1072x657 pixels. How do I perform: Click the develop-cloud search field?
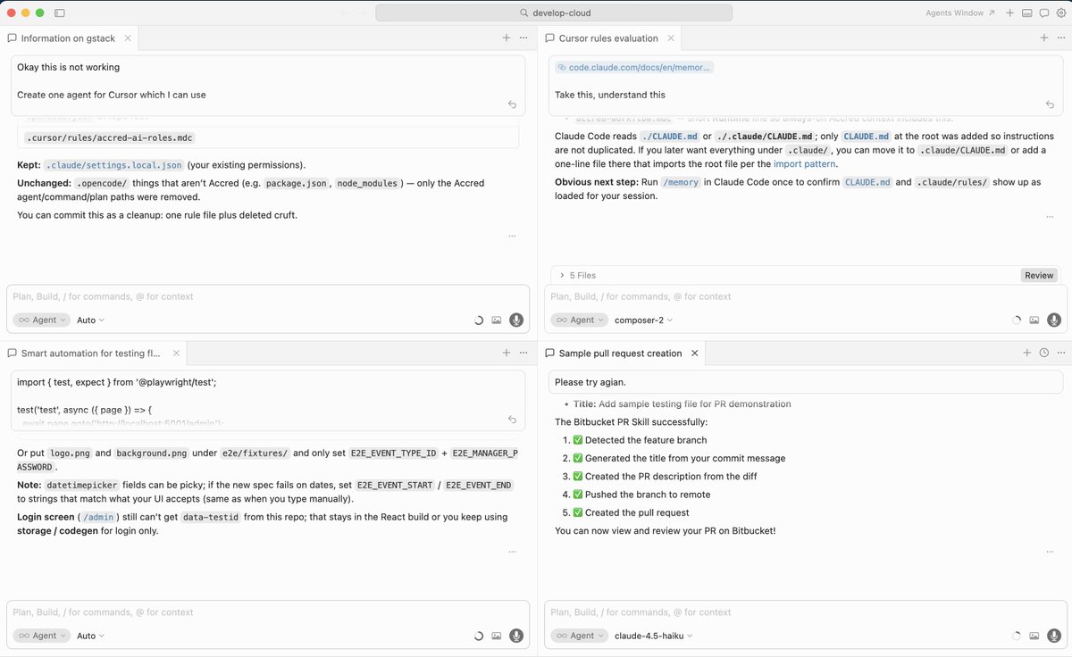[x=554, y=13]
